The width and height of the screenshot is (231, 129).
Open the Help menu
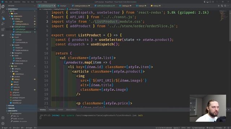tap(45, 2)
